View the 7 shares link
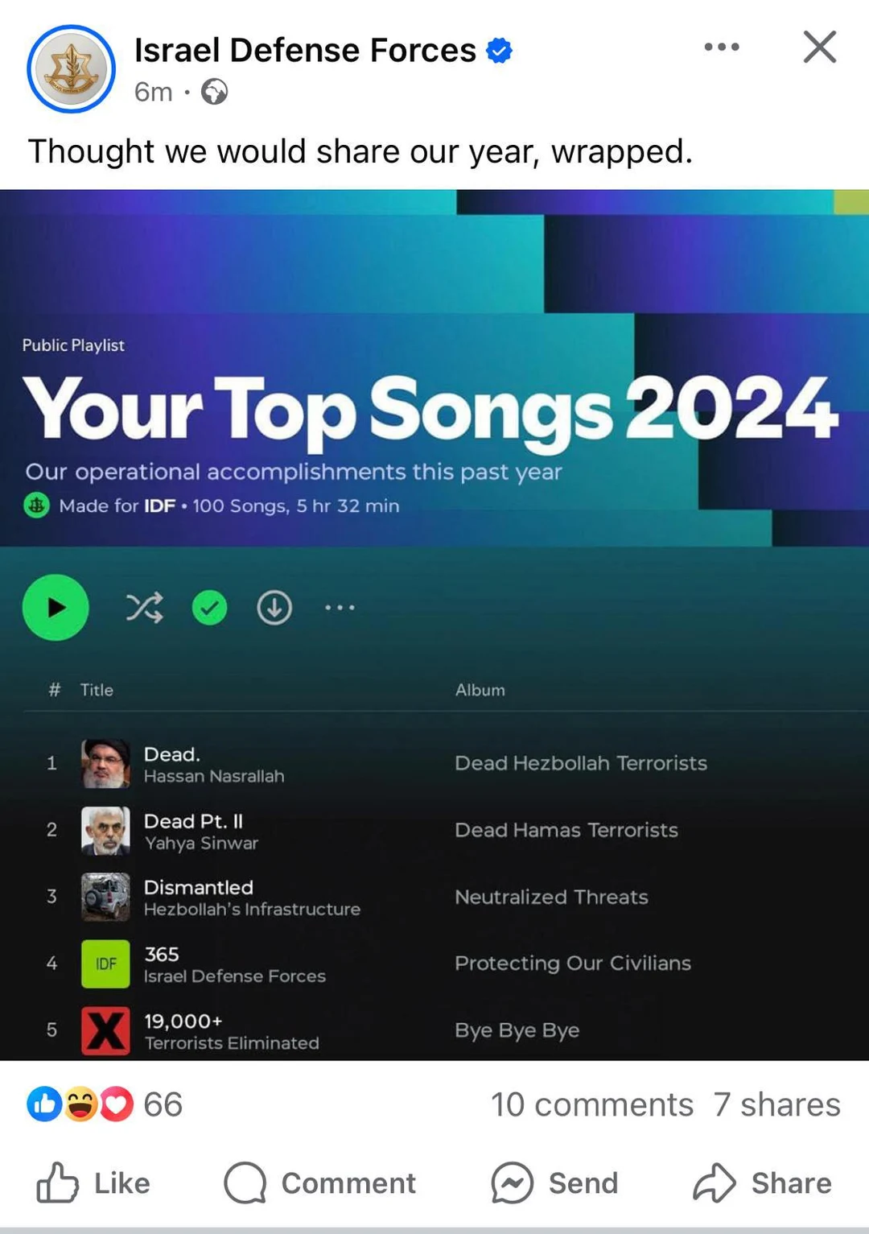 click(776, 1104)
